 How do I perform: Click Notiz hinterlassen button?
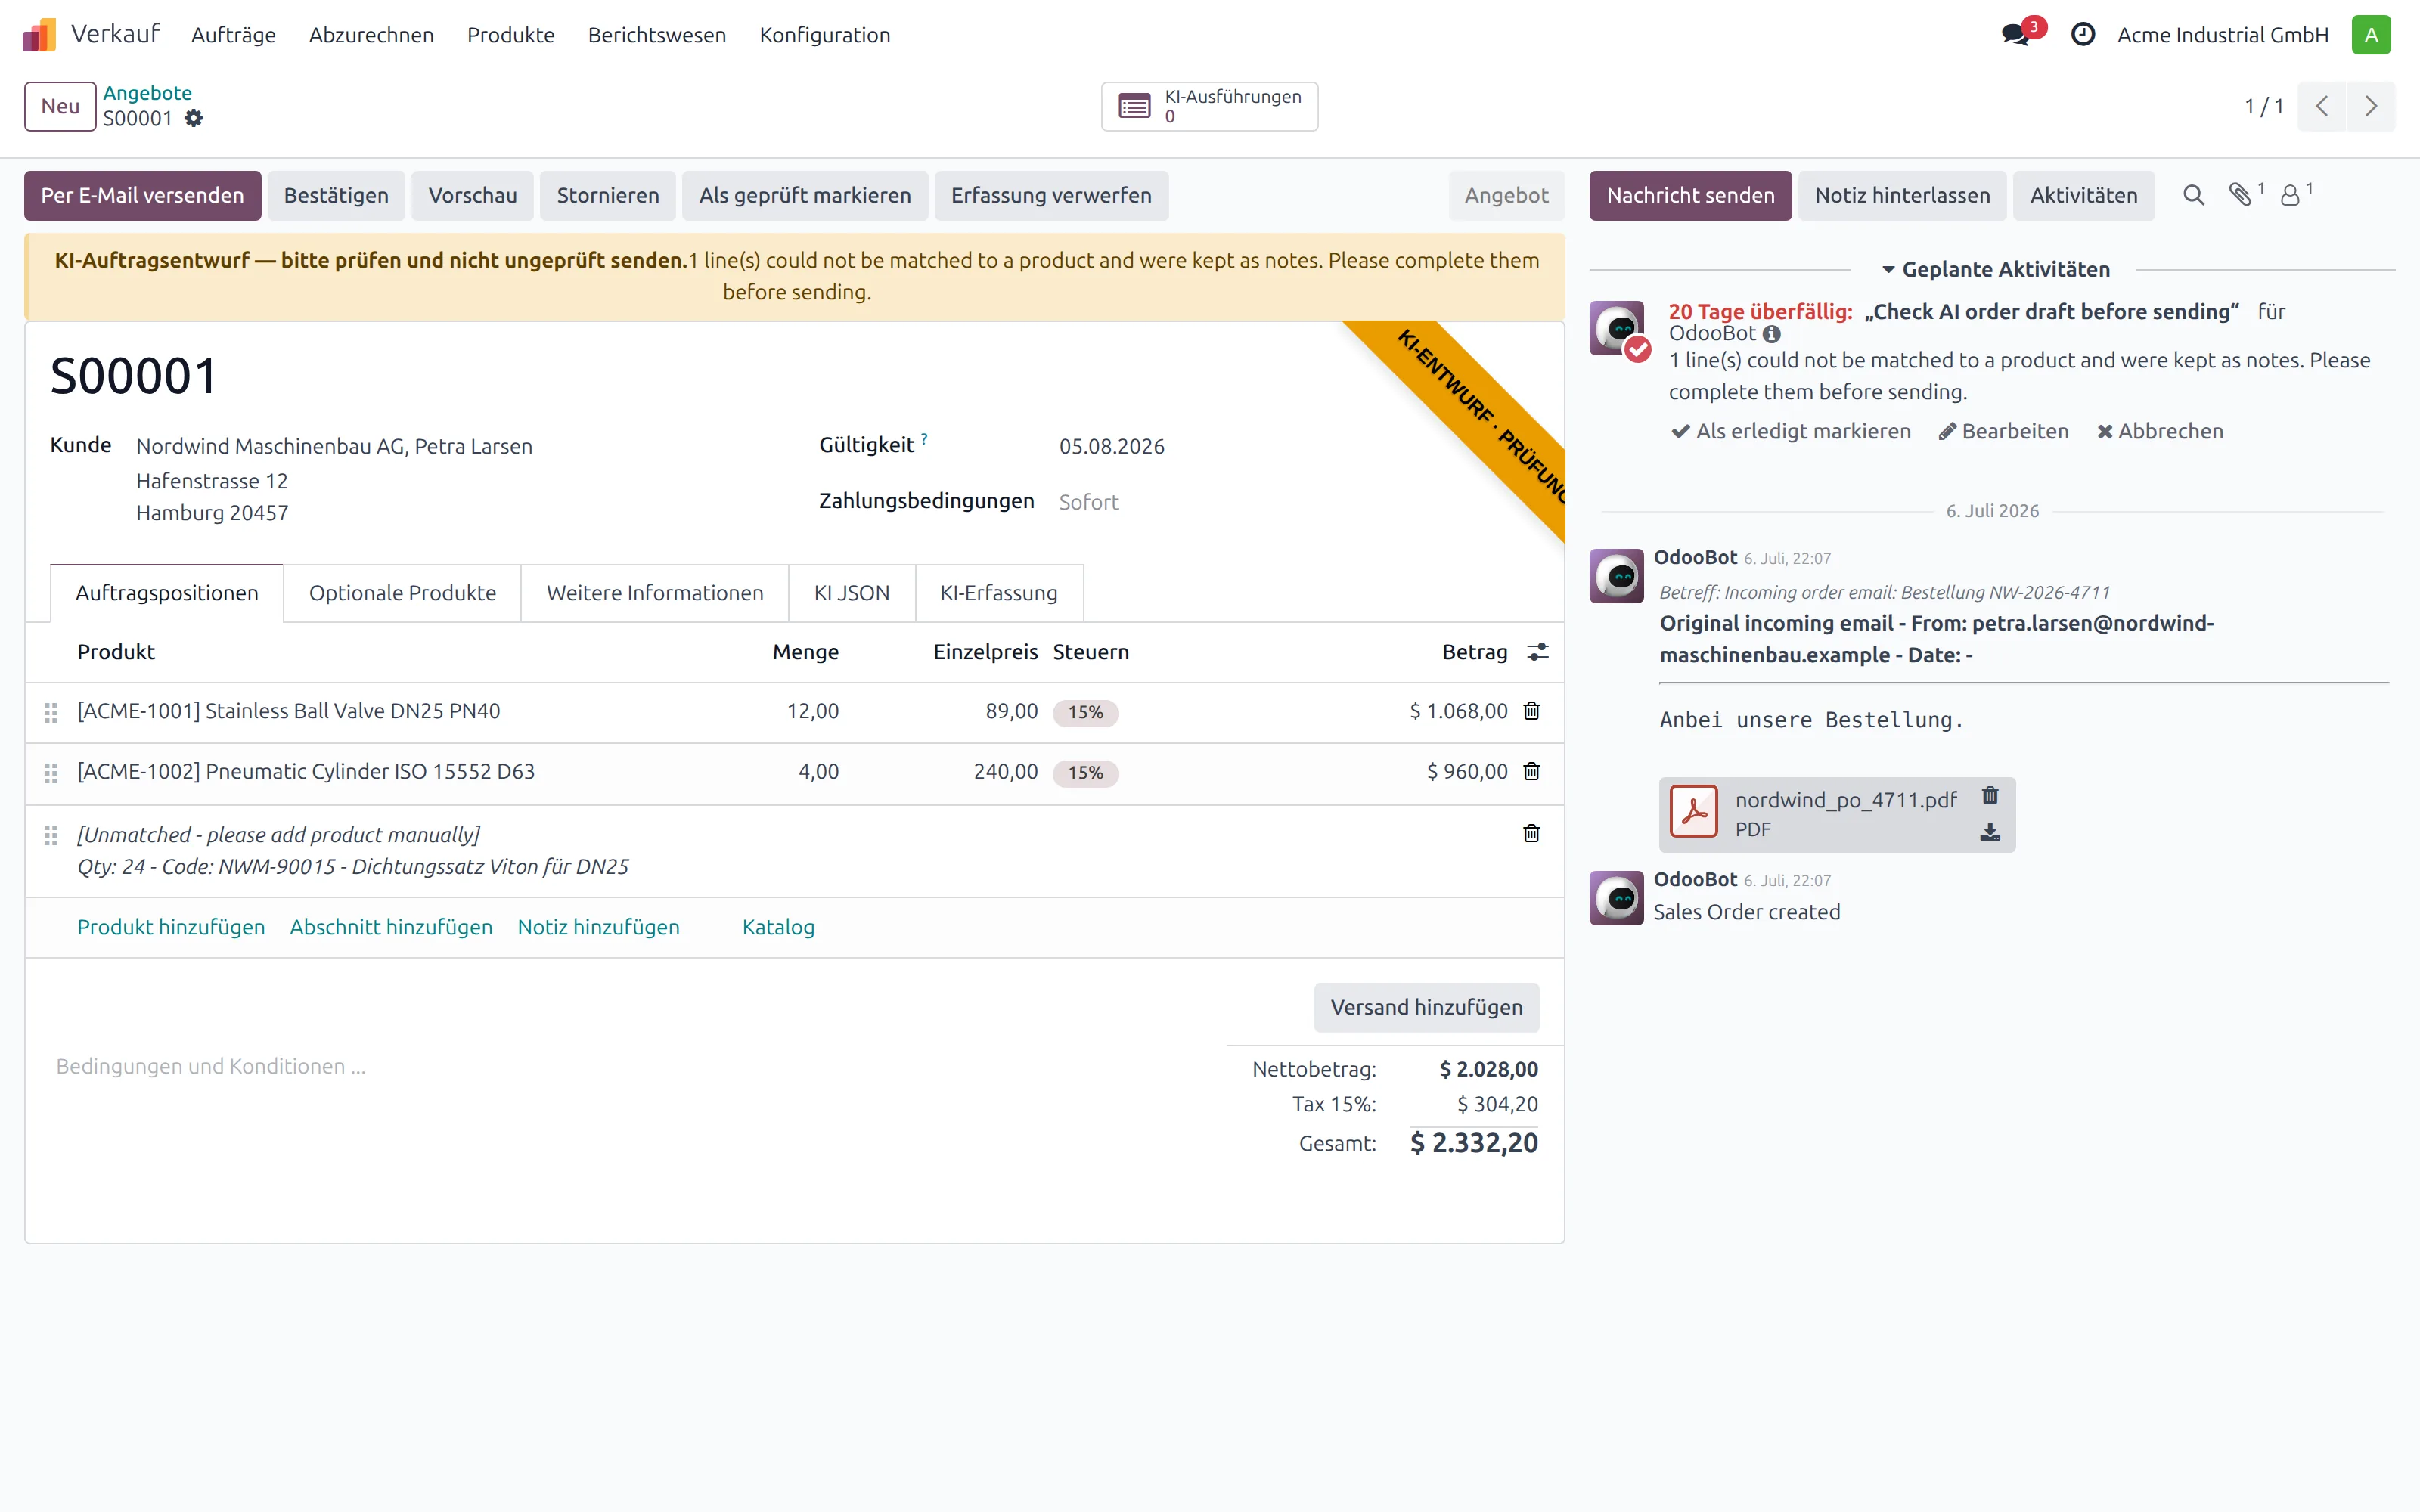pyautogui.click(x=1902, y=195)
